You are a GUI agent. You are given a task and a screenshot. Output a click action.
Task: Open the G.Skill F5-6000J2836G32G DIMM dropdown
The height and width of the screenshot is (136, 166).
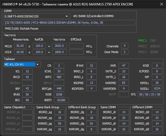pos(37,16)
